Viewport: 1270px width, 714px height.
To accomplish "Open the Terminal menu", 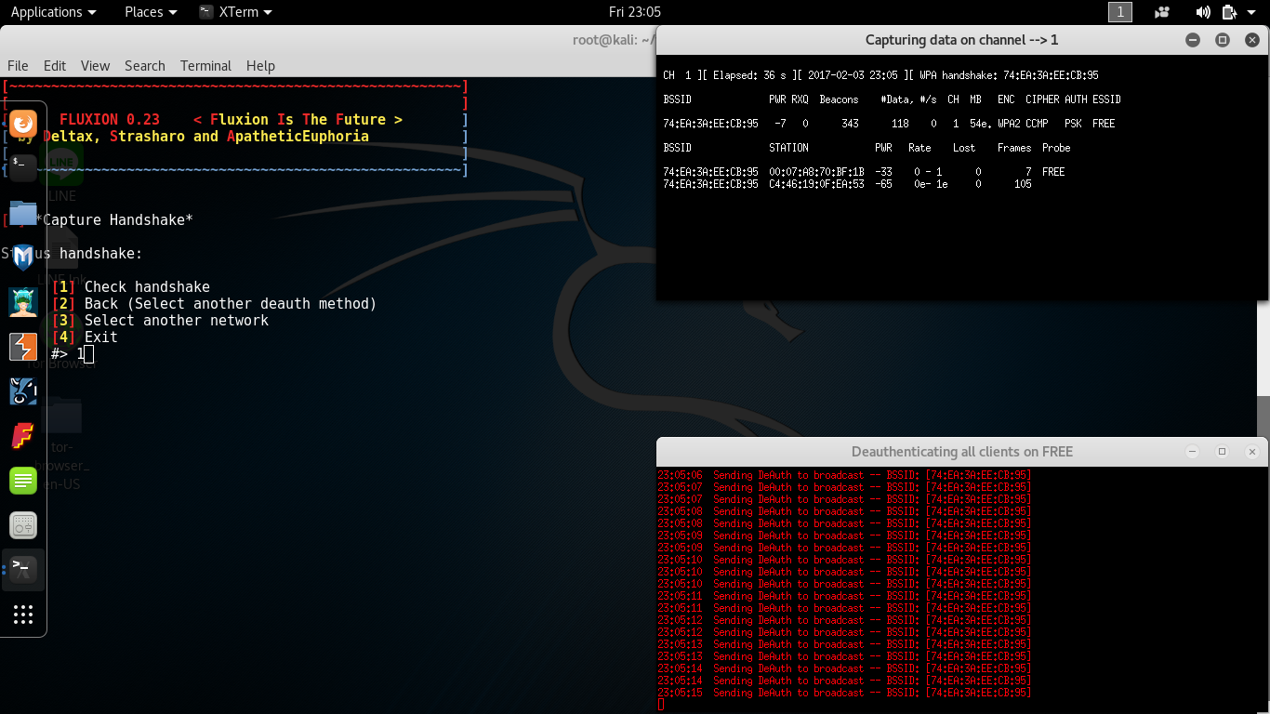I will click(x=205, y=65).
